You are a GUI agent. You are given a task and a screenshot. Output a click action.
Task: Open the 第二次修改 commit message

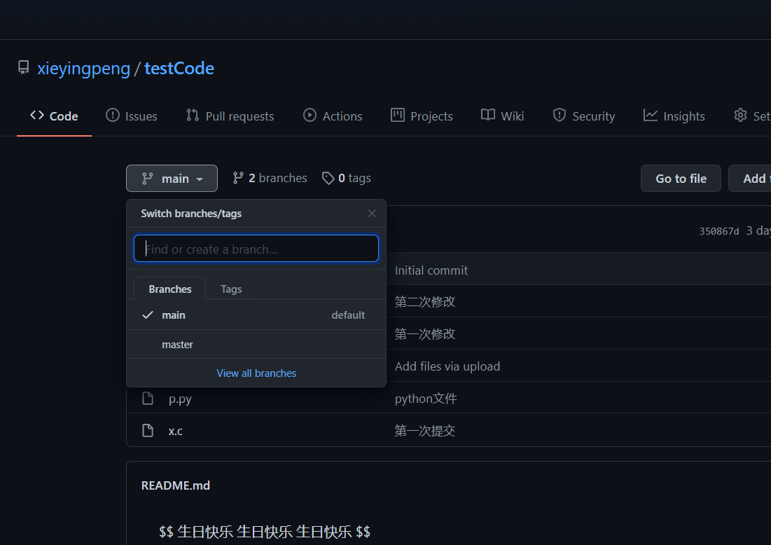tap(425, 302)
